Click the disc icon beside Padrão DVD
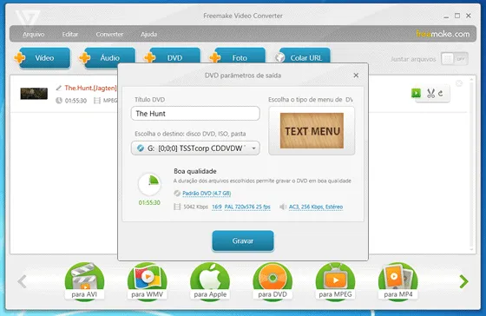 tap(177, 194)
